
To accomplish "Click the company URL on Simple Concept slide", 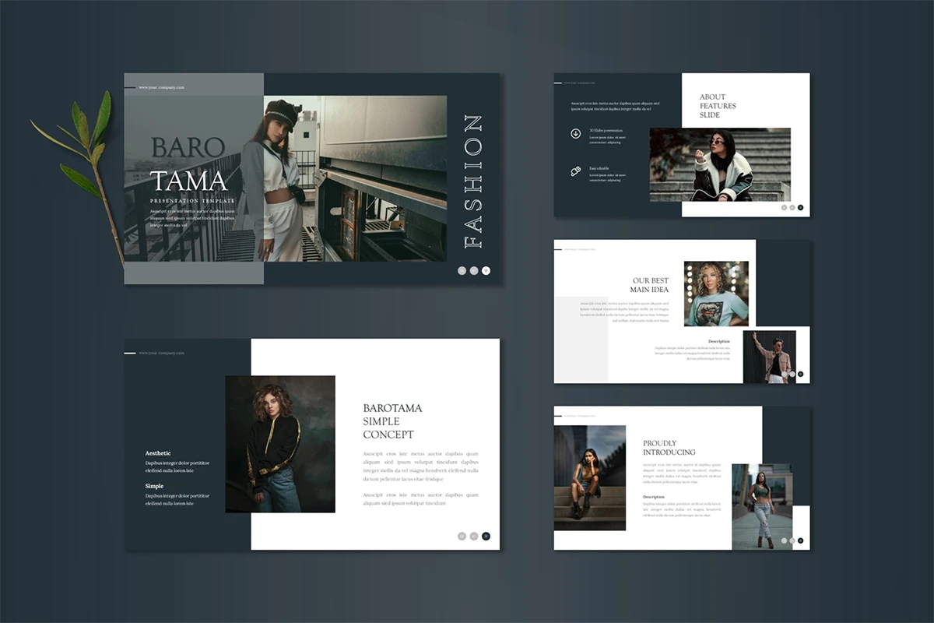I will [x=161, y=353].
